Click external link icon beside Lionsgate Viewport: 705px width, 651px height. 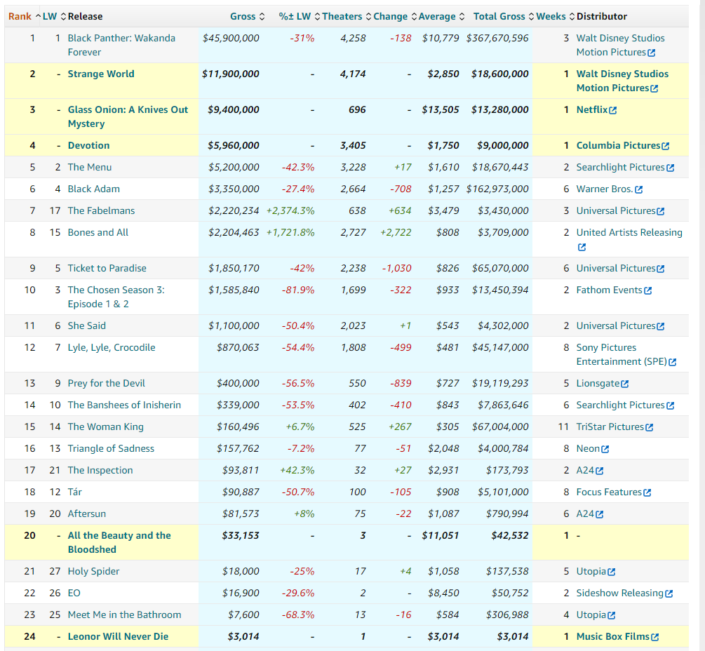(624, 384)
